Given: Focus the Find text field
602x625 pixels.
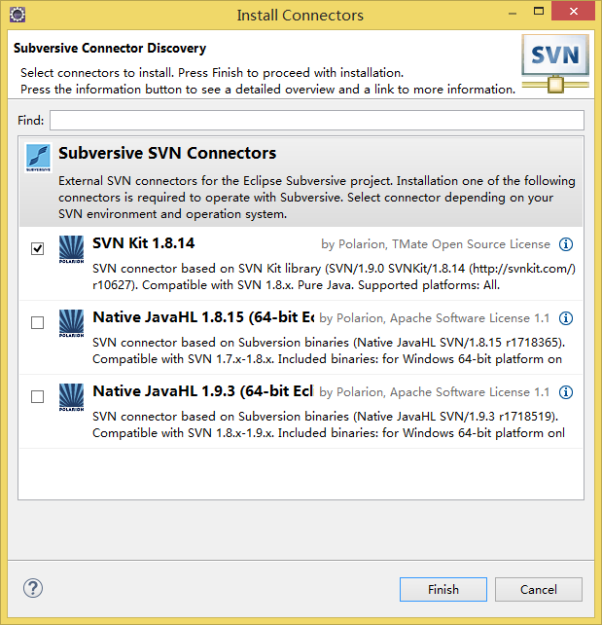Looking at the screenshot, I should click(x=317, y=120).
